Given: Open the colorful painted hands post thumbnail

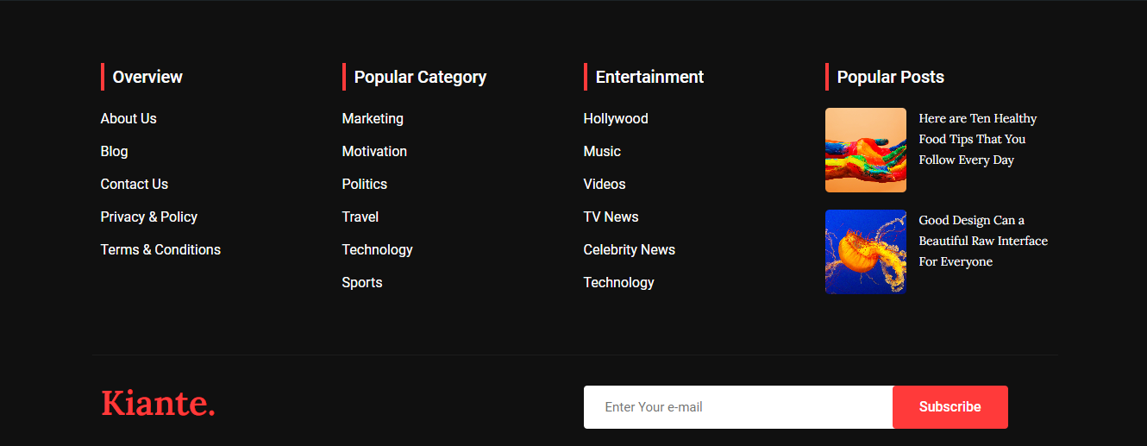Looking at the screenshot, I should [865, 150].
